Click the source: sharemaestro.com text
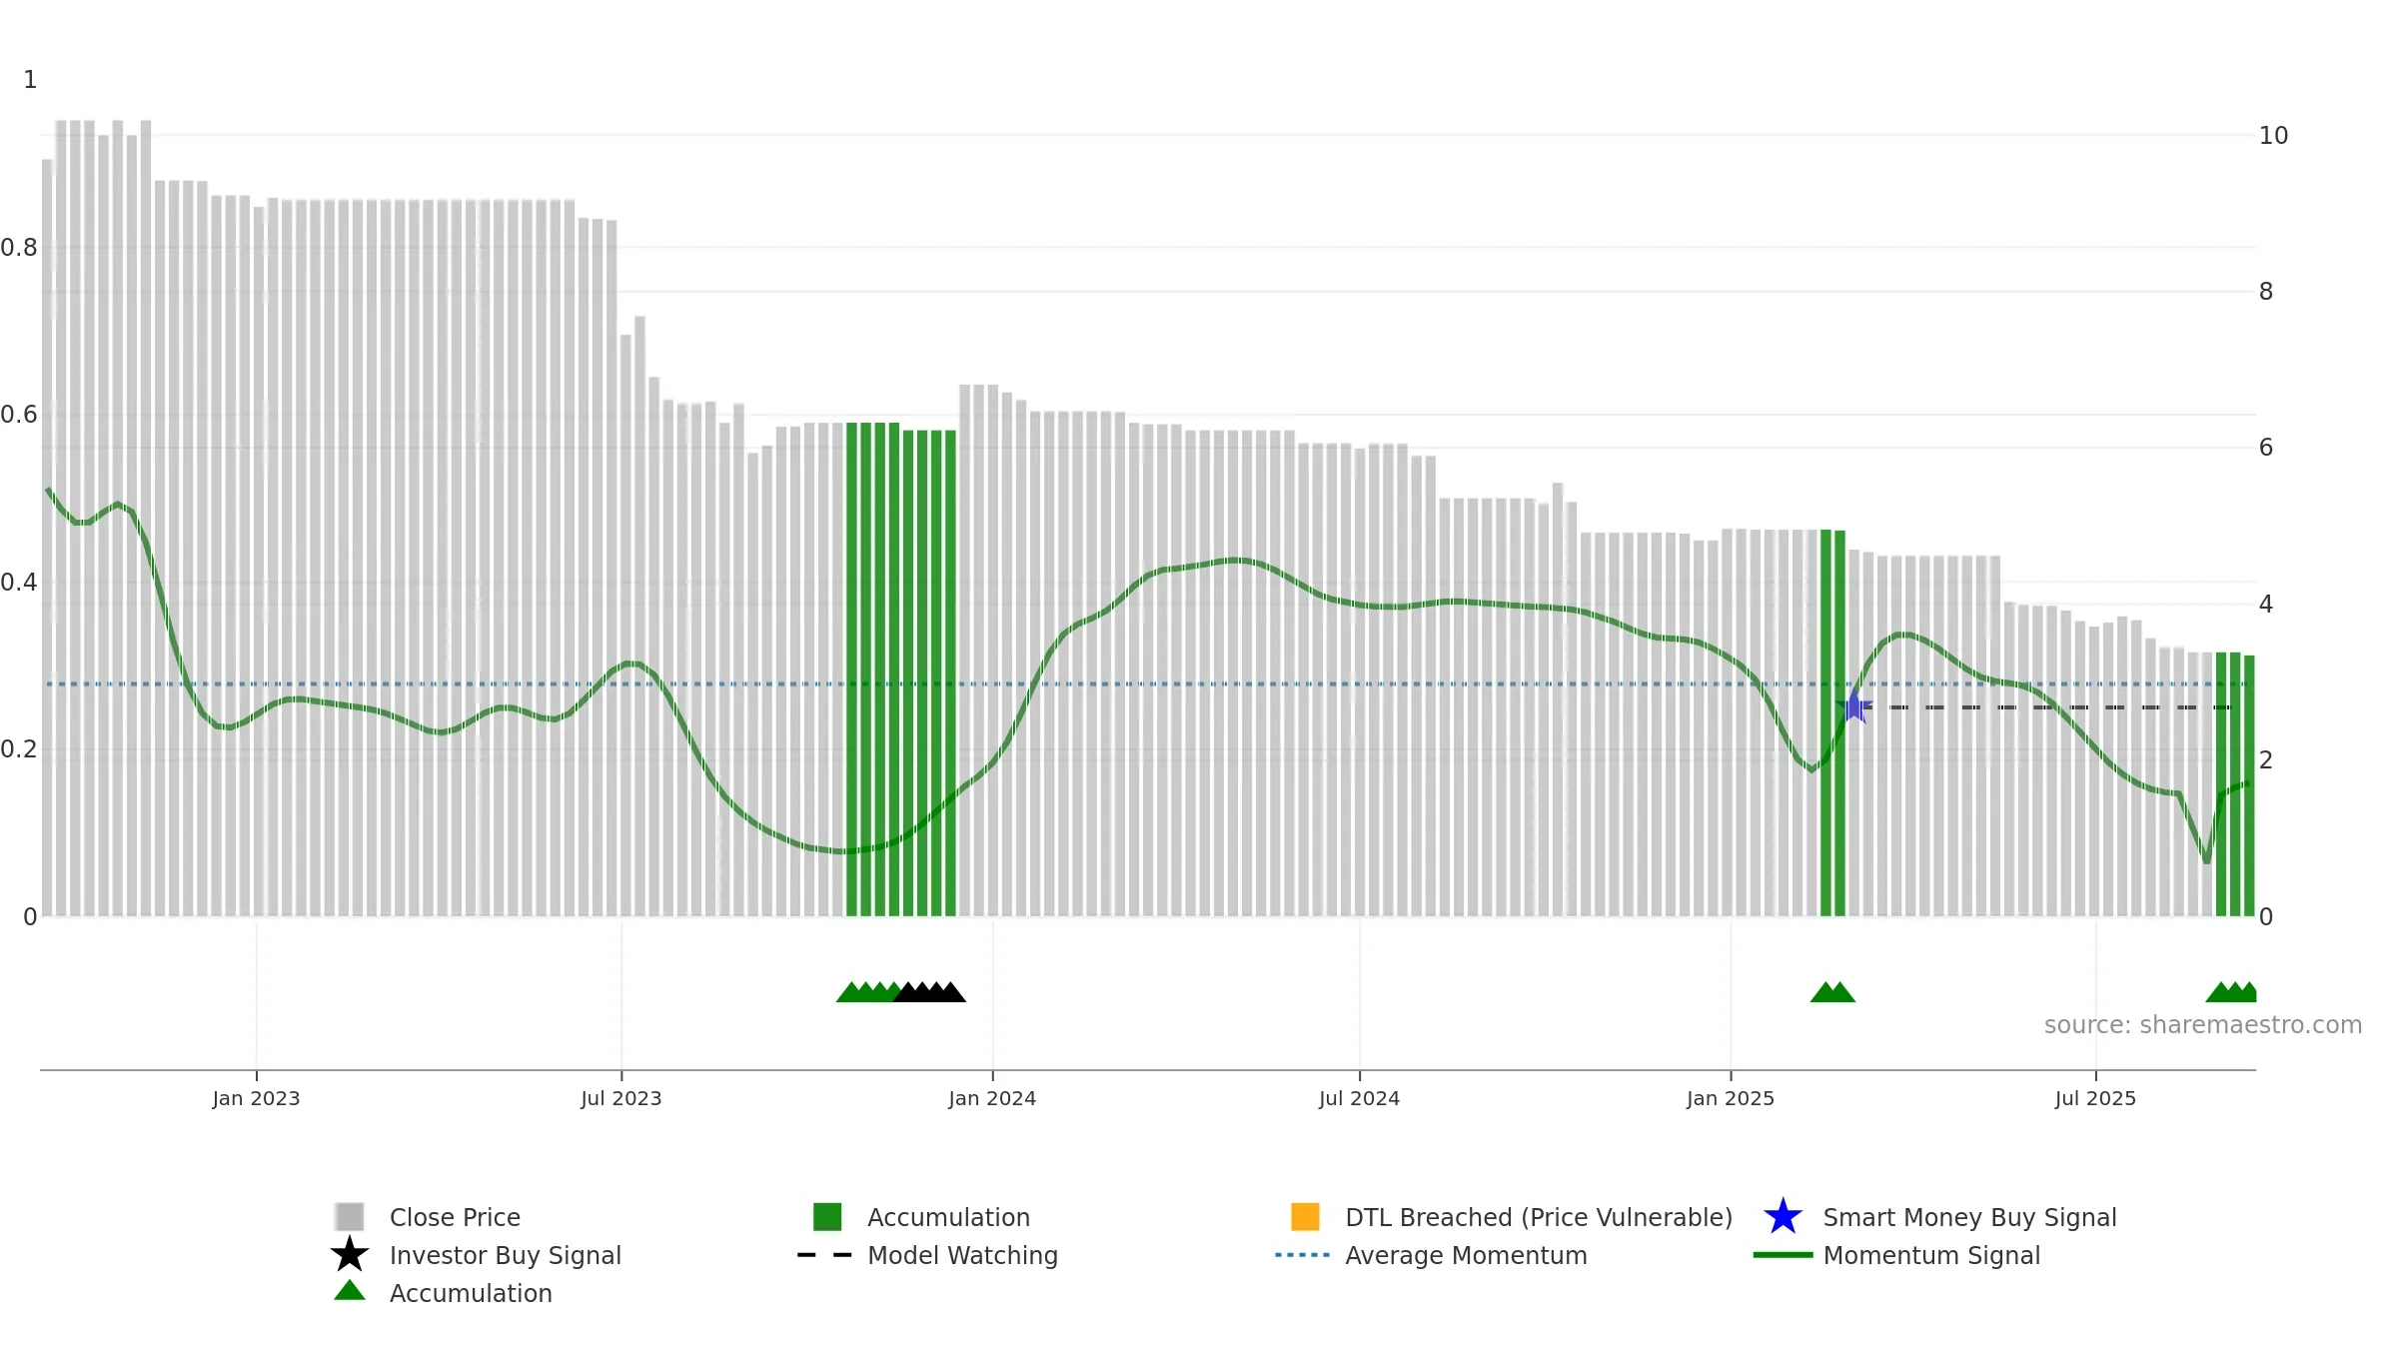The height and width of the screenshot is (1349, 2398). tap(2203, 1024)
